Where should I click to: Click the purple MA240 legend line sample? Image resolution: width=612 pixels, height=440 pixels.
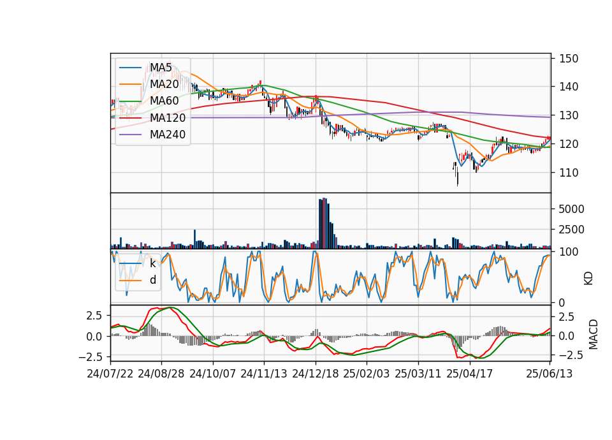[x=130, y=135]
